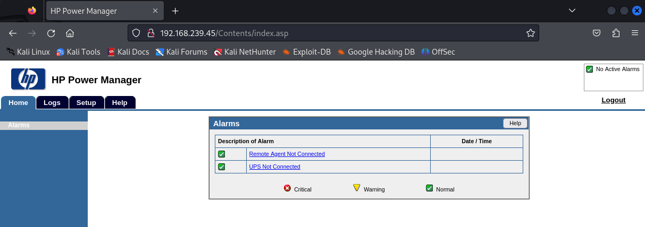Click the Help button in Alarms panel

(515, 123)
